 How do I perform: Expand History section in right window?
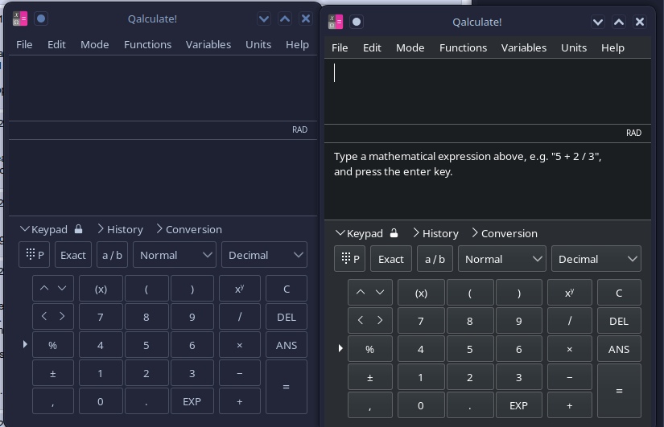(435, 233)
